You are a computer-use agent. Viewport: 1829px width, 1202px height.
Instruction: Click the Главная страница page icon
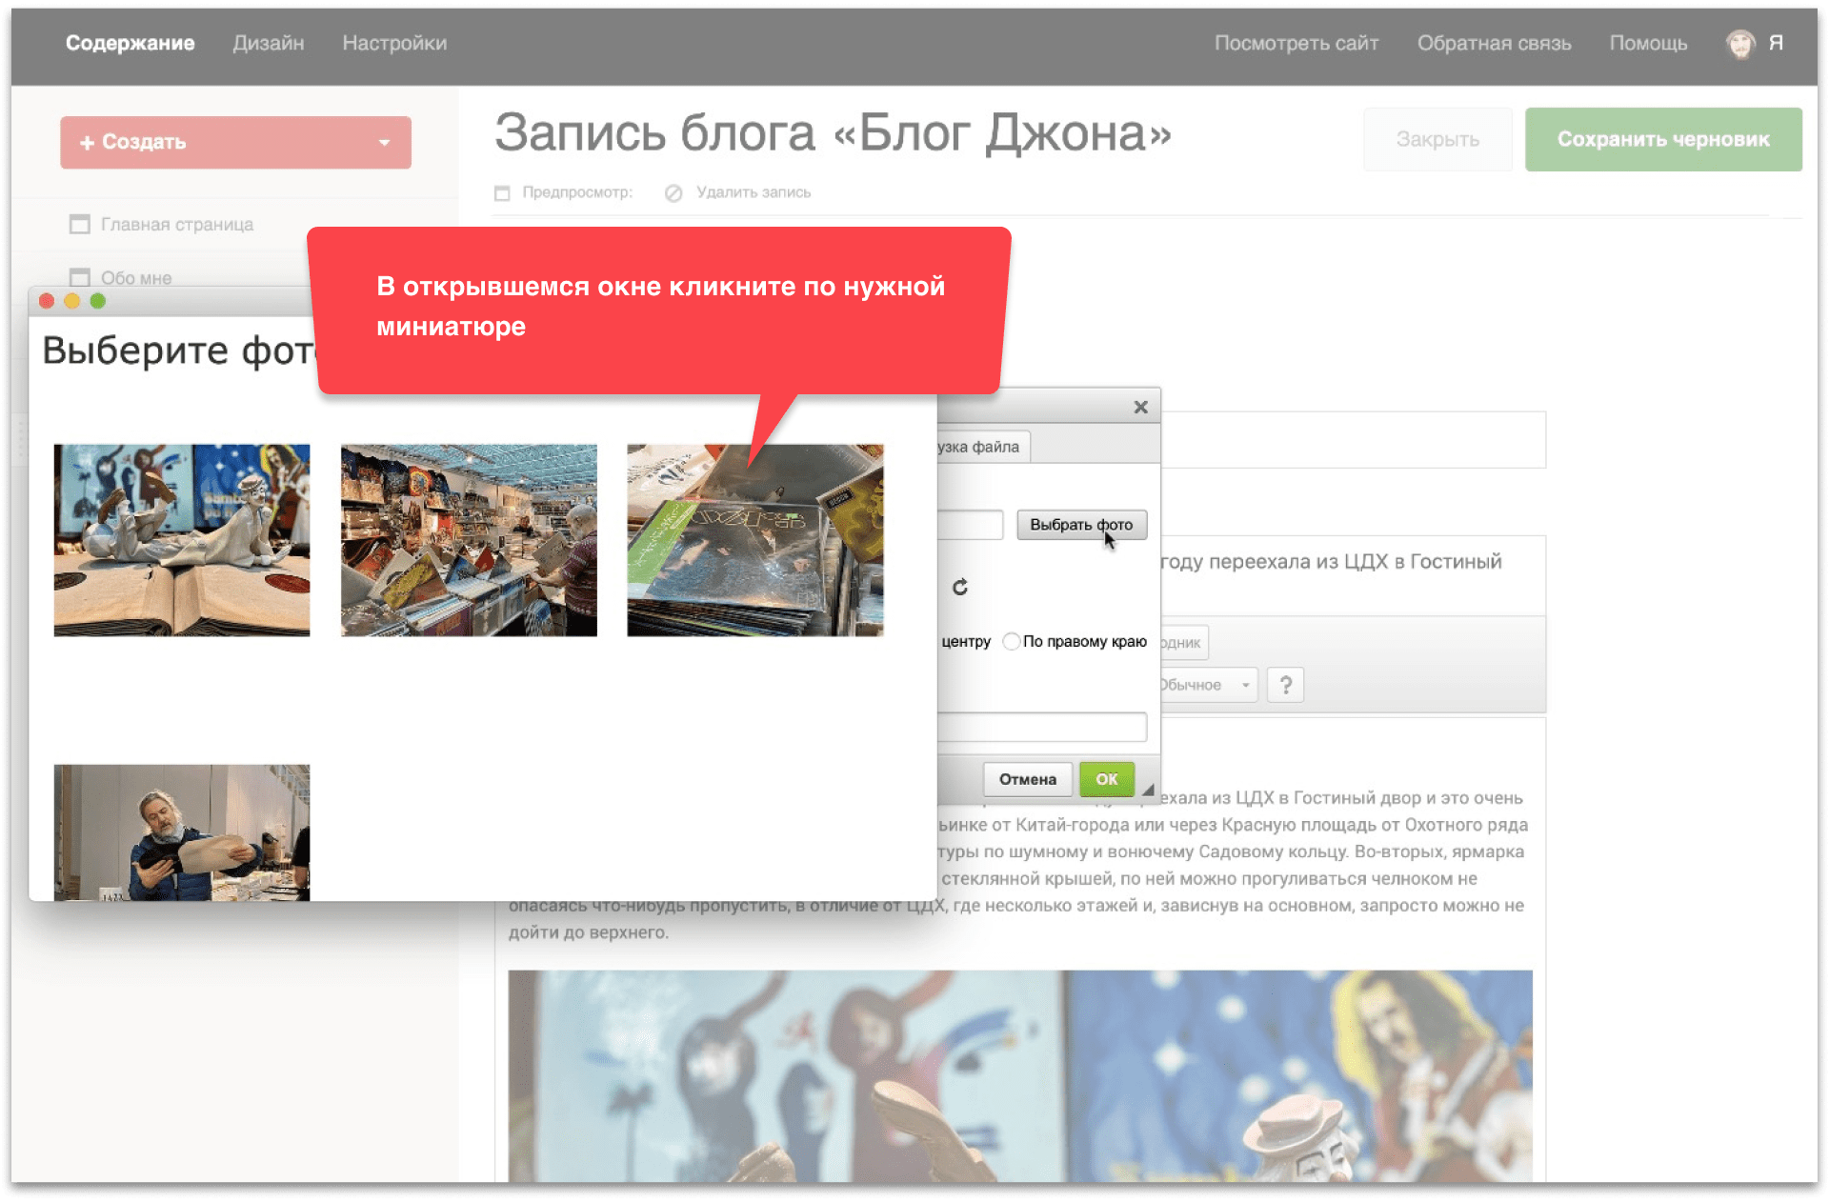(79, 225)
